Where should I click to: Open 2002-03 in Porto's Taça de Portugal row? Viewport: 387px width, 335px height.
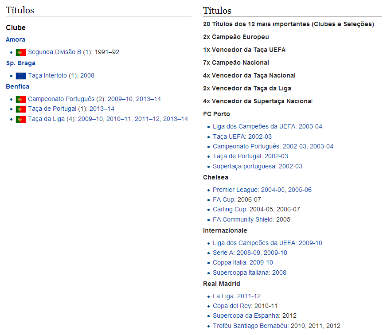coord(277,156)
